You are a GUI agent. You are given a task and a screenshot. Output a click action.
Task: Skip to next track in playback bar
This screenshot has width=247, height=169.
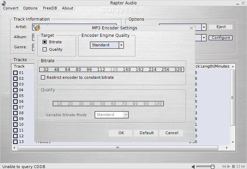(x=243, y=166)
